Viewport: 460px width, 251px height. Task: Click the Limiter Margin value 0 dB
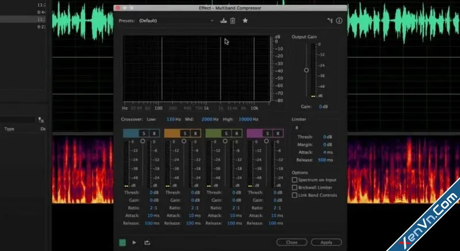(328, 144)
